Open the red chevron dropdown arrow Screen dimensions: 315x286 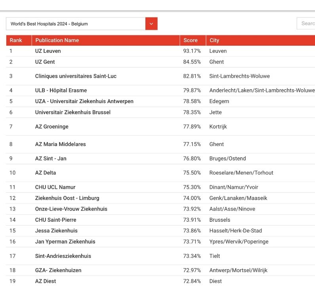click(x=151, y=24)
